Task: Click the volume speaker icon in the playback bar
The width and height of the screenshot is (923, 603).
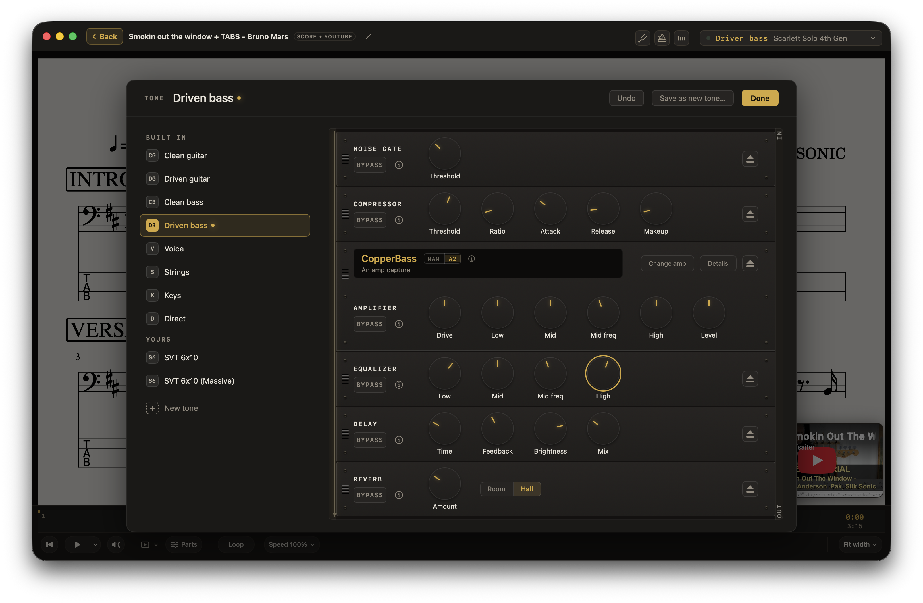Action: pos(116,544)
